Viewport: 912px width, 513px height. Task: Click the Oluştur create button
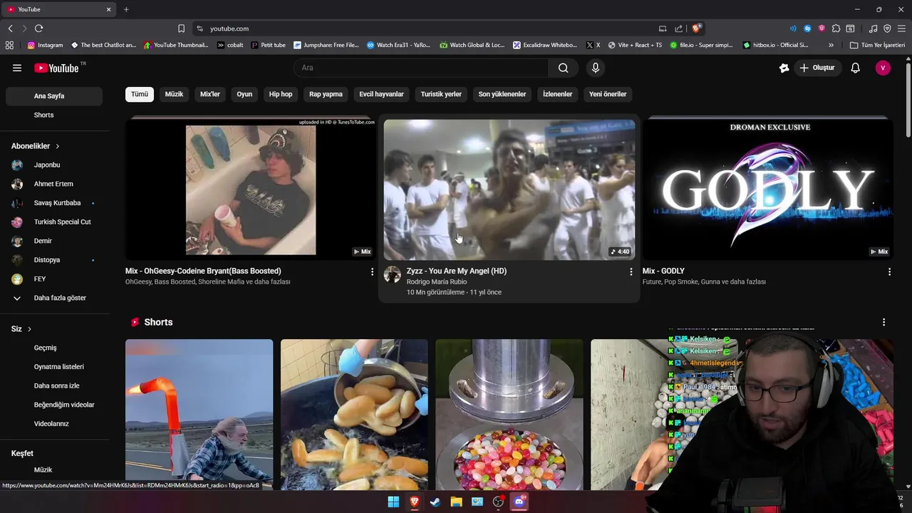click(x=817, y=68)
